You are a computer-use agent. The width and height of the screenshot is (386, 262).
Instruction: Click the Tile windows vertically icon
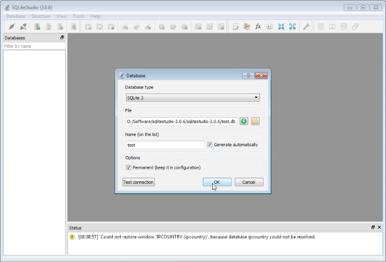point(344,27)
